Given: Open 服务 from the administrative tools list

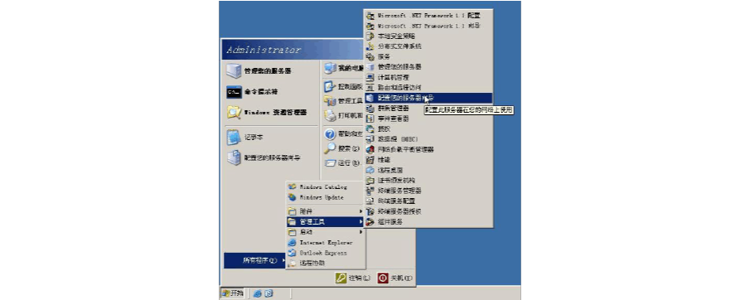Looking at the screenshot, I should pyautogui.click(x=428, y=56).
